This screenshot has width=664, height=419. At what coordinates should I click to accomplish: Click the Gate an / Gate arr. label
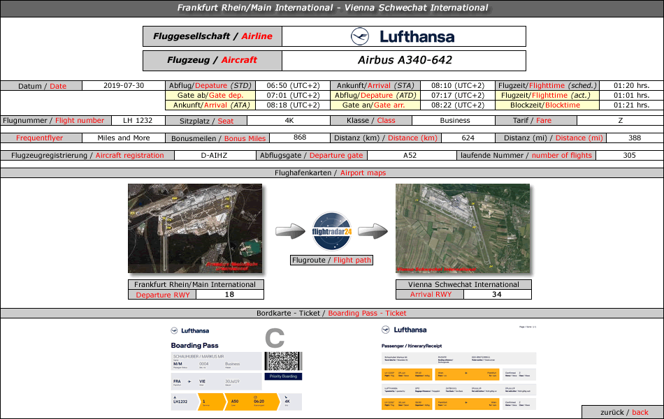375,105
